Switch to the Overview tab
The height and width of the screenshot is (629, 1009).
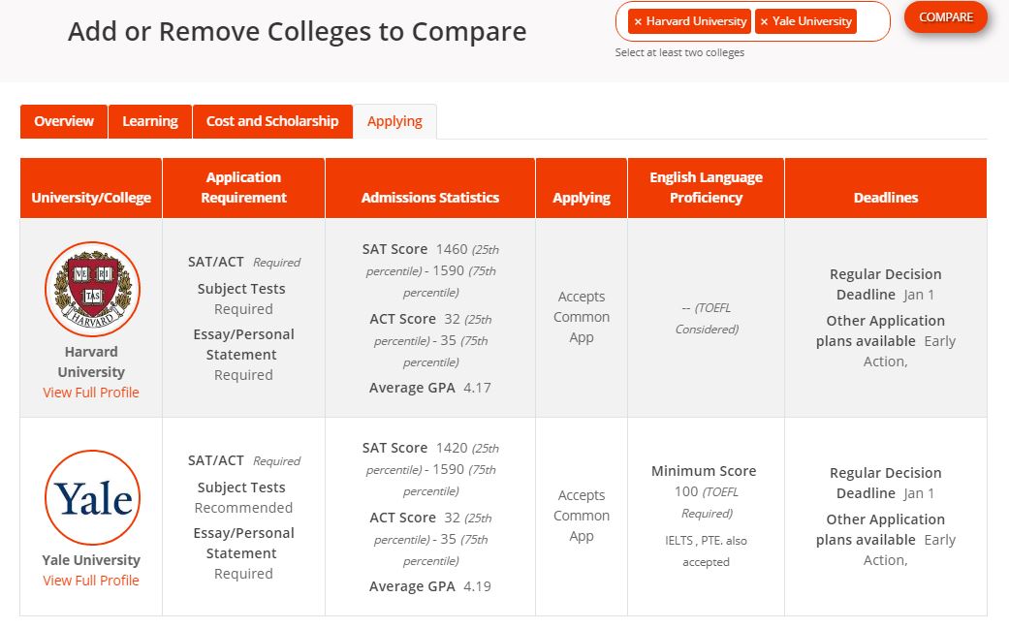(x=64, y=121)
